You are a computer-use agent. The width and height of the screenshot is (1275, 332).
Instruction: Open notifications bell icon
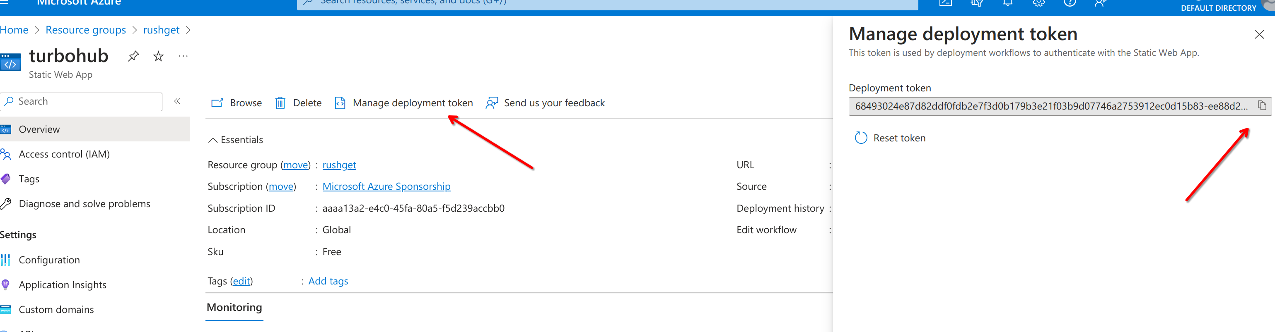1008,3
